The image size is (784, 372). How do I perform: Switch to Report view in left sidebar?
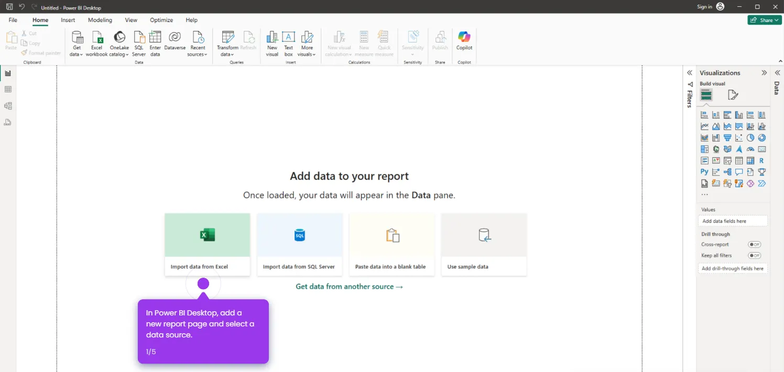8,73
